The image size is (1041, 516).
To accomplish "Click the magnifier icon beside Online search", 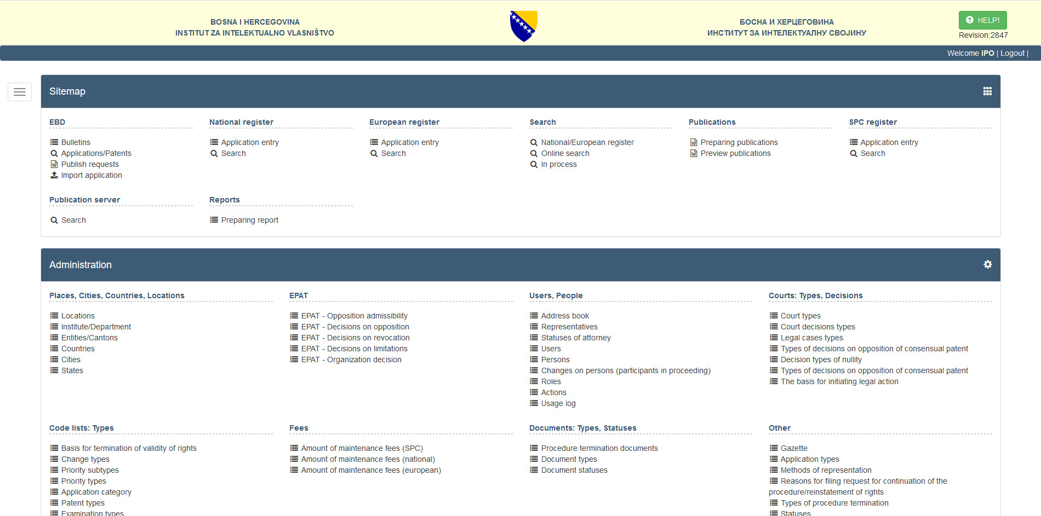I will [x=534, y=153].
